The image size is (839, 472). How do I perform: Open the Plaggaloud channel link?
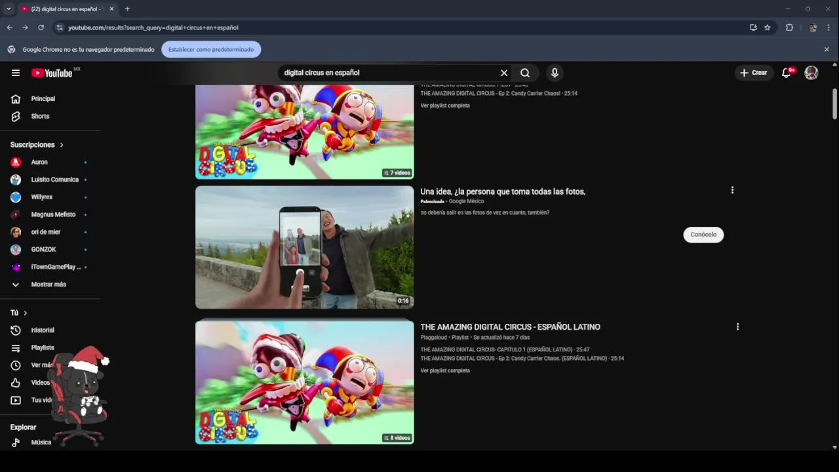pyautogui.click(x=433, y=338)
